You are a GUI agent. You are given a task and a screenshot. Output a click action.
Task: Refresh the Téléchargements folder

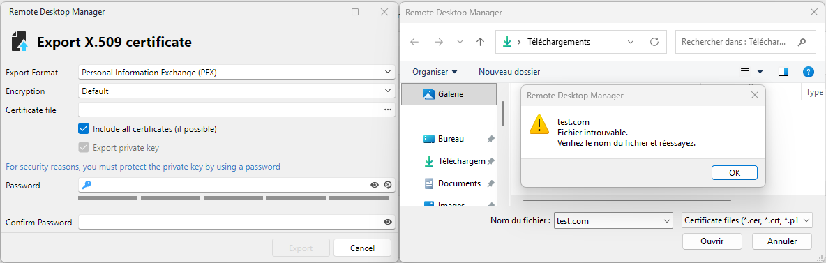655,42
